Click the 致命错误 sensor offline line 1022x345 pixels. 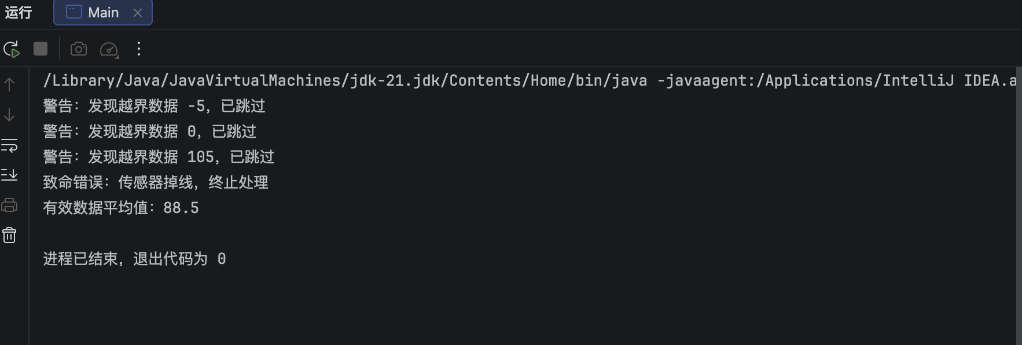pos(156,182)
